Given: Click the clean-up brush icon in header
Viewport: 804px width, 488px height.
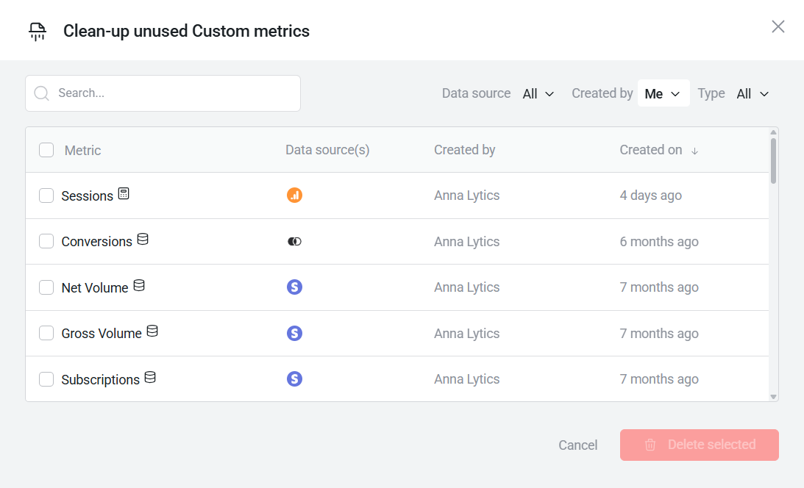Looking at the screenshot, I should click(x=38, y=32).
